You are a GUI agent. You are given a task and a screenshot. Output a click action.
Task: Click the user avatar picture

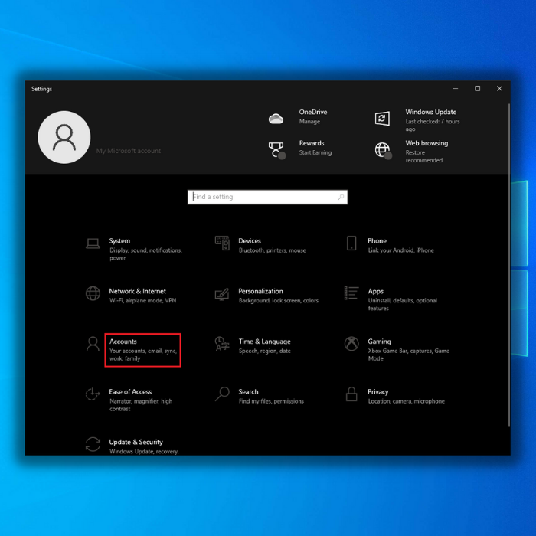(x=64, y=137)
